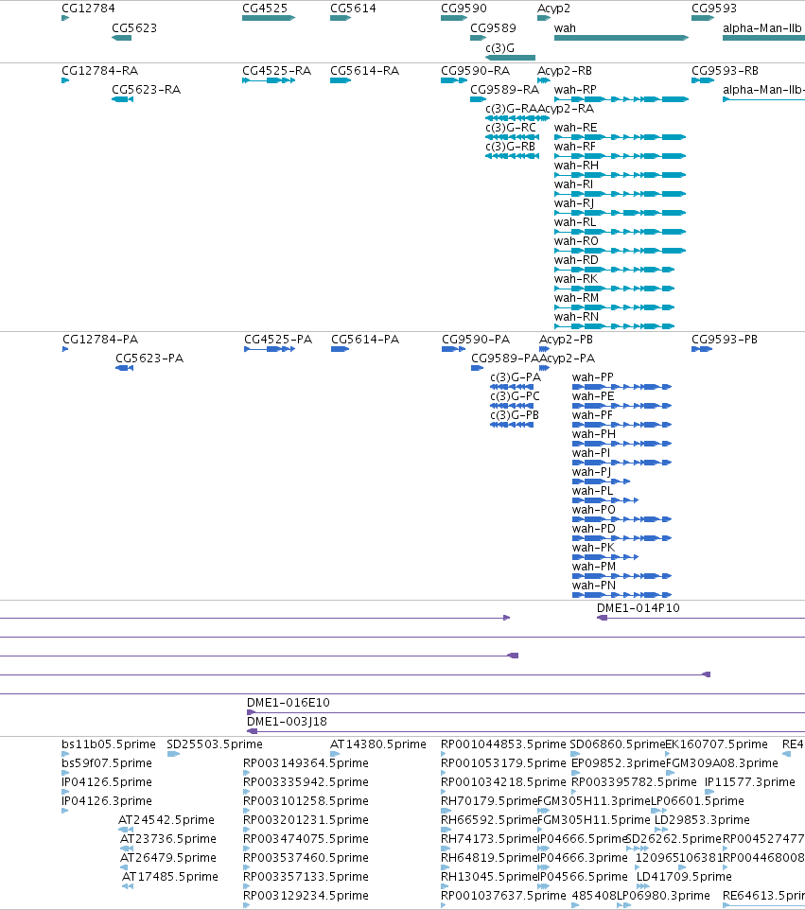Select the CG4525-RA transcript glyph
Screen dimensions: 805x910
point(269,80)
